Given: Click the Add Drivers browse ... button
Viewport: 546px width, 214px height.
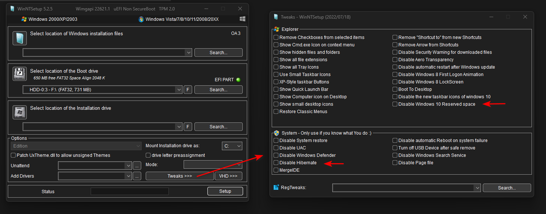Looking at the screenshot, I should 137,176.
